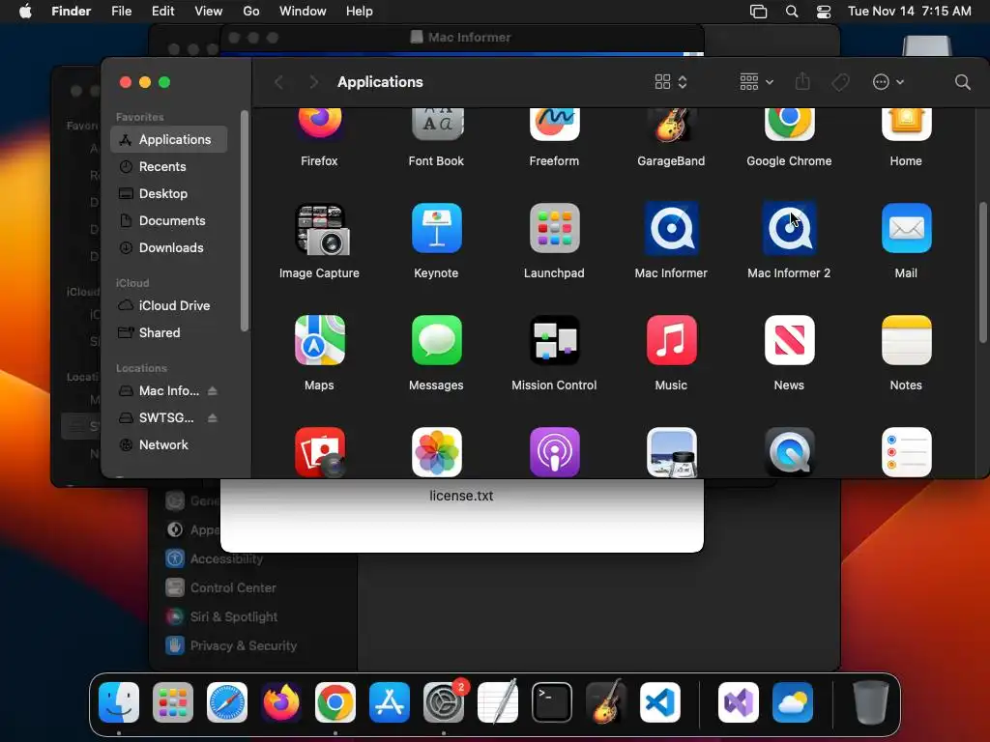Open Documents in the sidebar

pos(168,221)
